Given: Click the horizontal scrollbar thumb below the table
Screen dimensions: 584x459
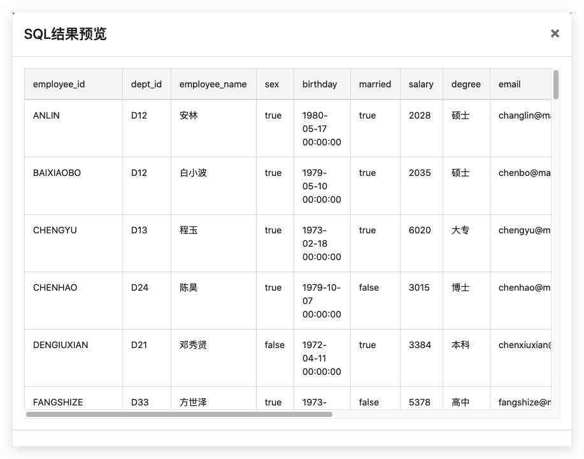Looking at the screenshot, I should (x=179, y=414).
